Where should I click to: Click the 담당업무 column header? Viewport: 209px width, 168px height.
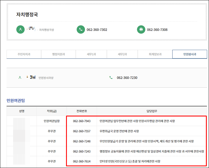coord(152,111)
